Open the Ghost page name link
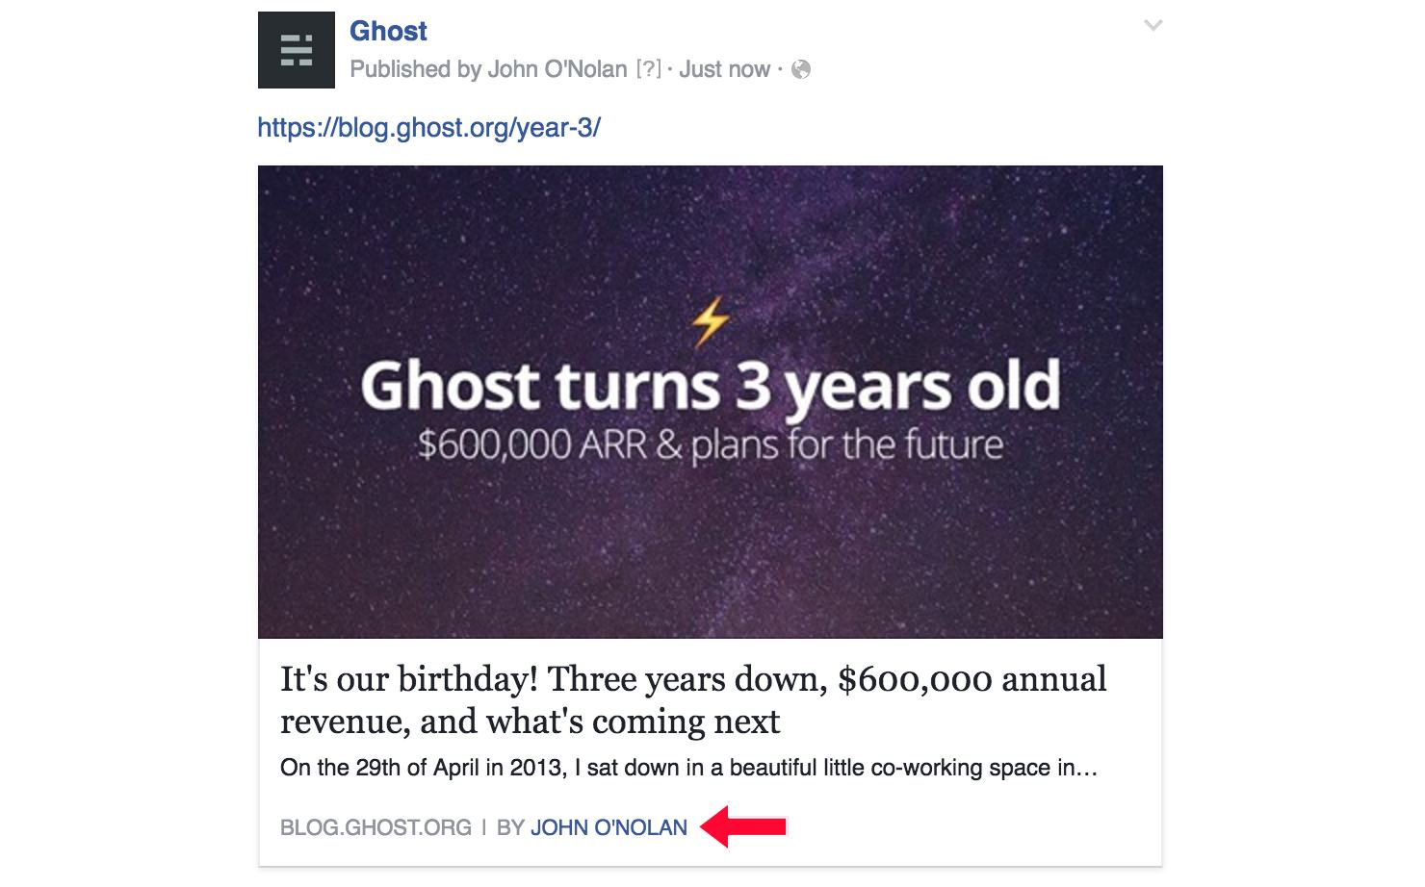 point(388,31)
